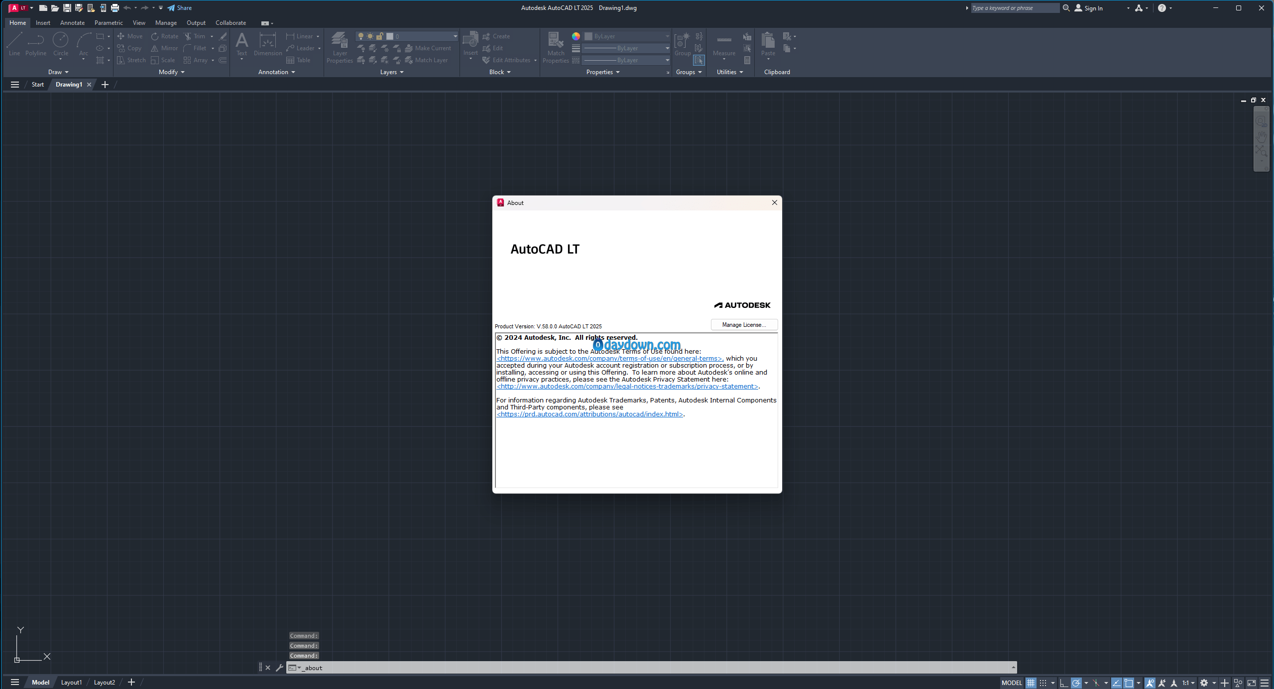Expand the Utilities panel

730,72
